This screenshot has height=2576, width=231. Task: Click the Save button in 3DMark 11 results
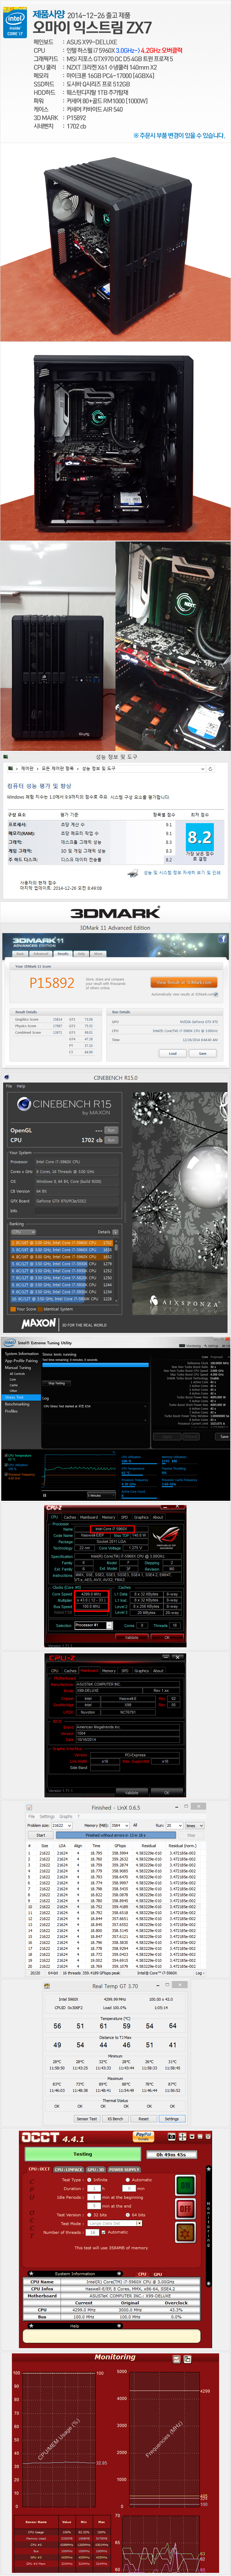pyautogui.click(x=203, y=1053)
